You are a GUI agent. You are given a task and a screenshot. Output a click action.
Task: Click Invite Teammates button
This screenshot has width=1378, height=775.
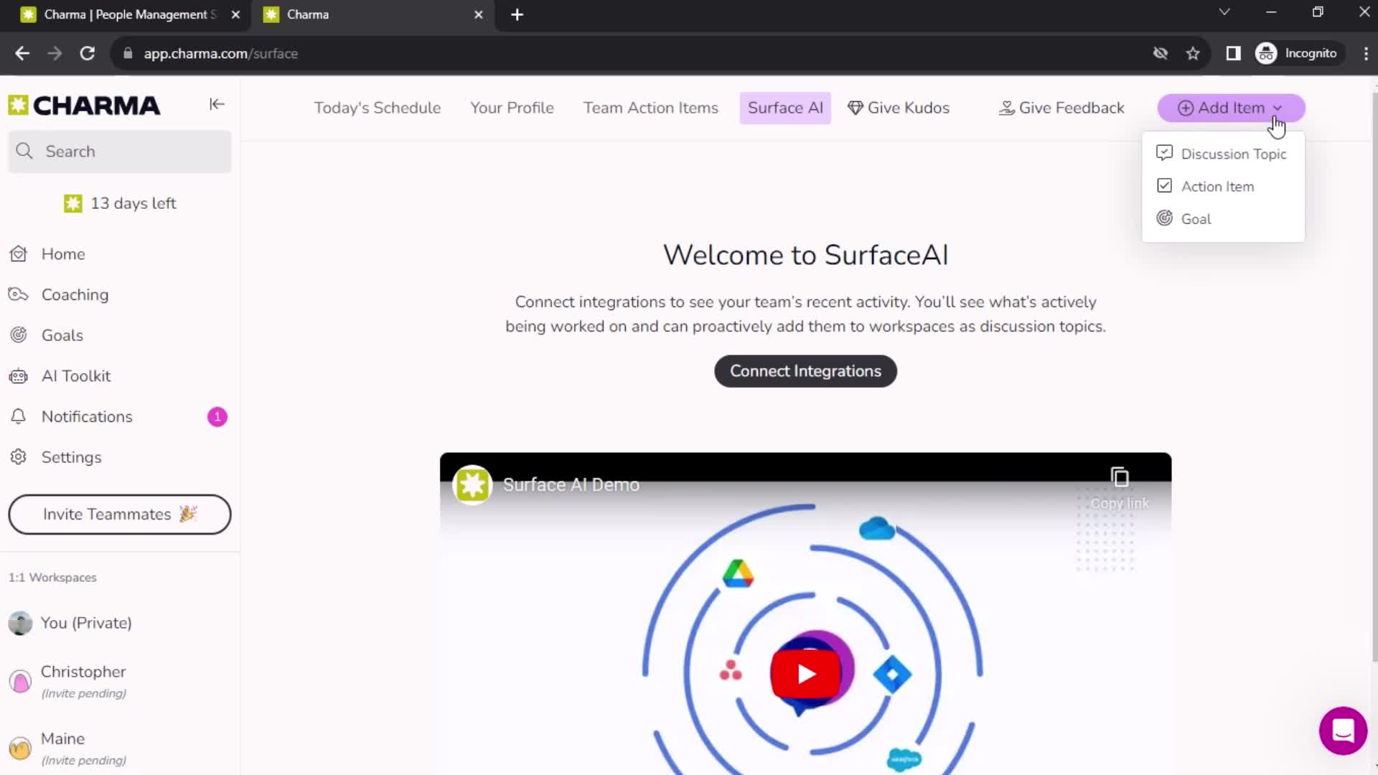point(119,513)
